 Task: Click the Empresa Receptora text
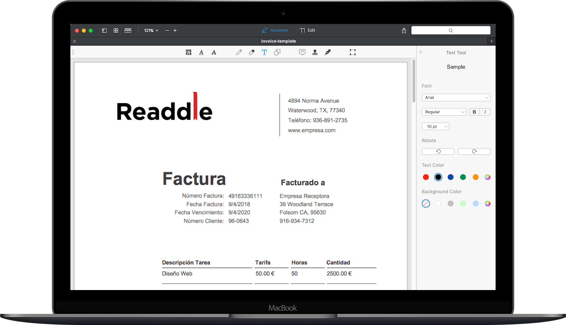point(305,196)
